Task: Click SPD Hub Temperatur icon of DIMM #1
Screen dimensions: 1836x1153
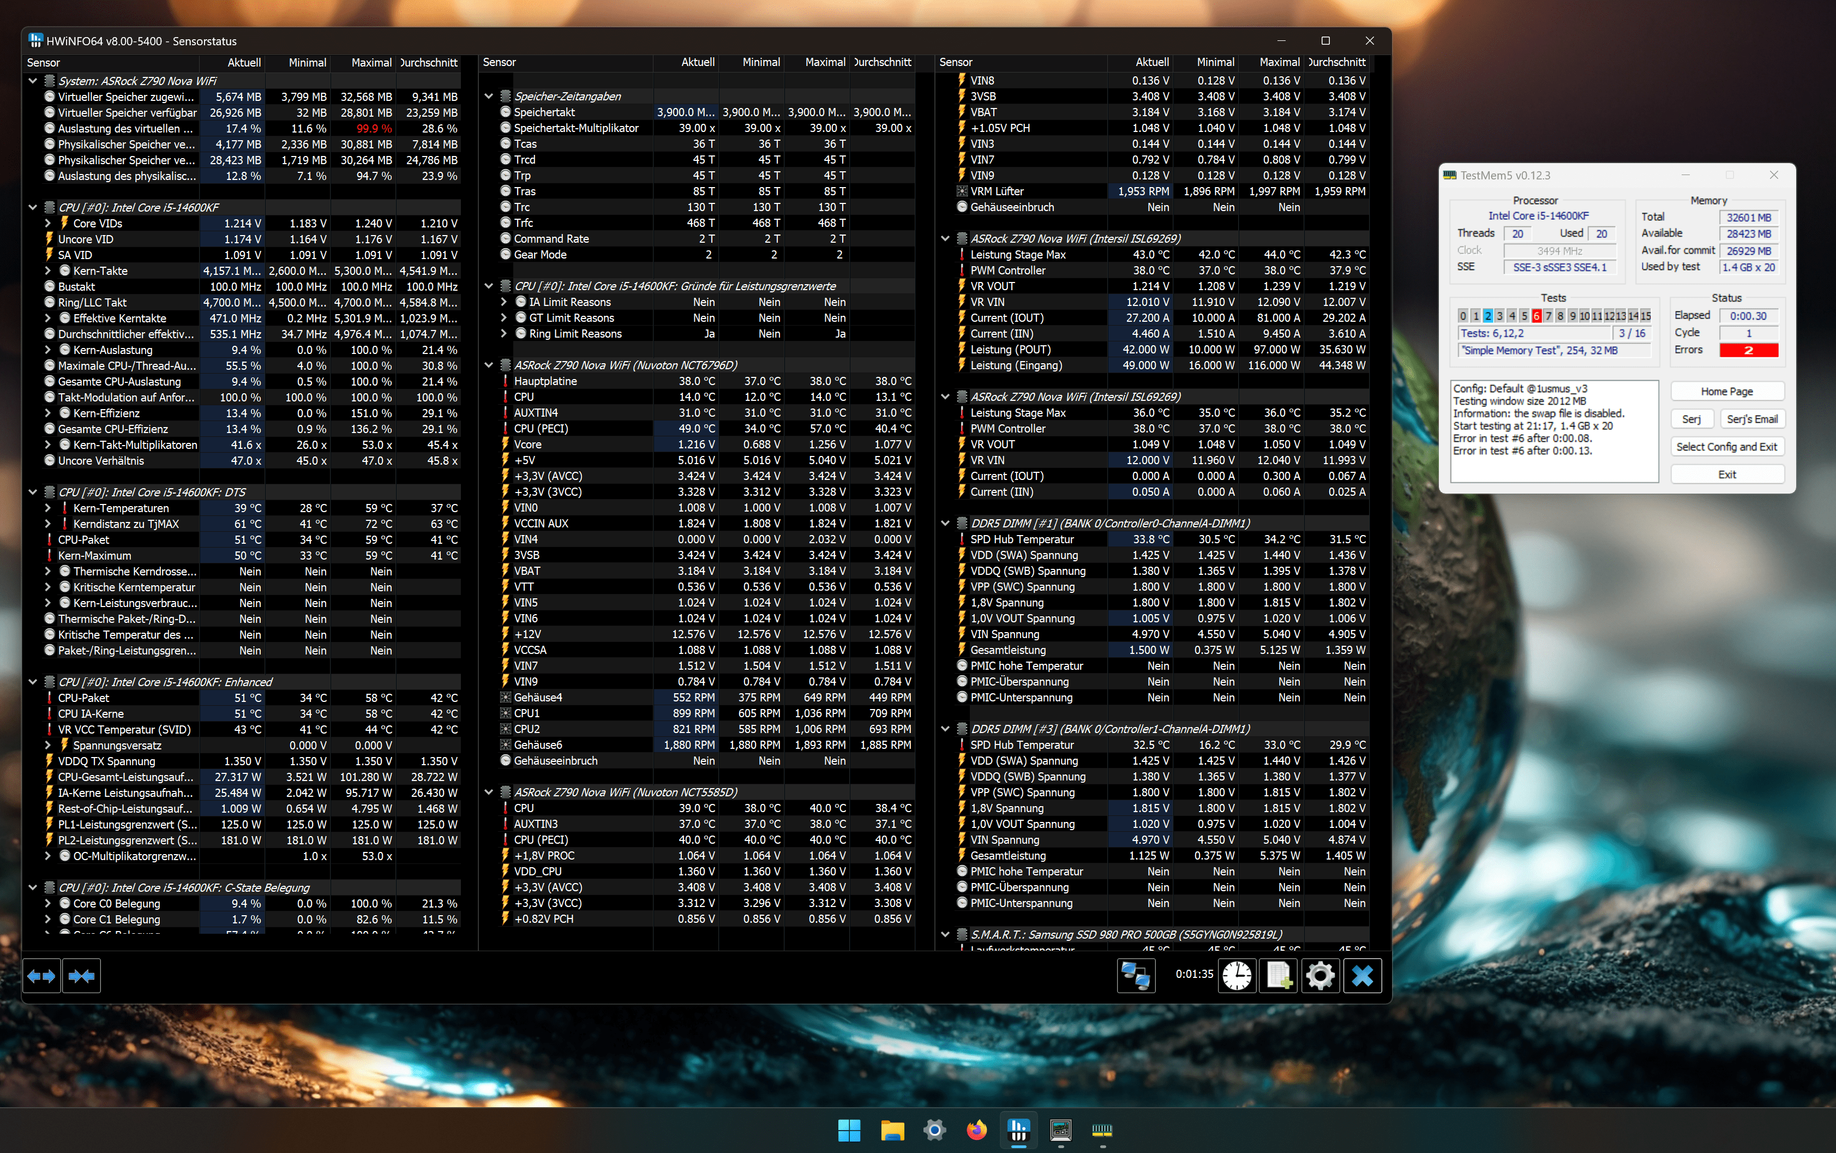Action: pyautogui.click(x=962, y=539)
